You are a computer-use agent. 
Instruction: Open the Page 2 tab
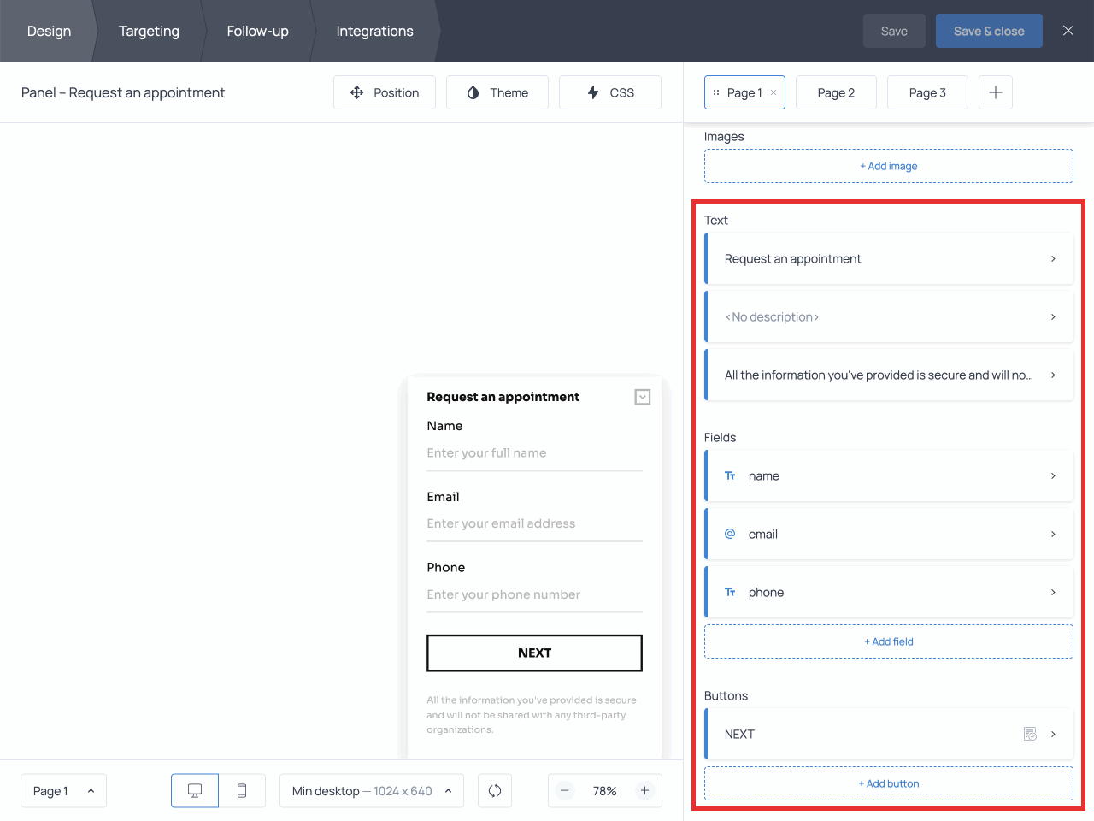tap(836, 92)
